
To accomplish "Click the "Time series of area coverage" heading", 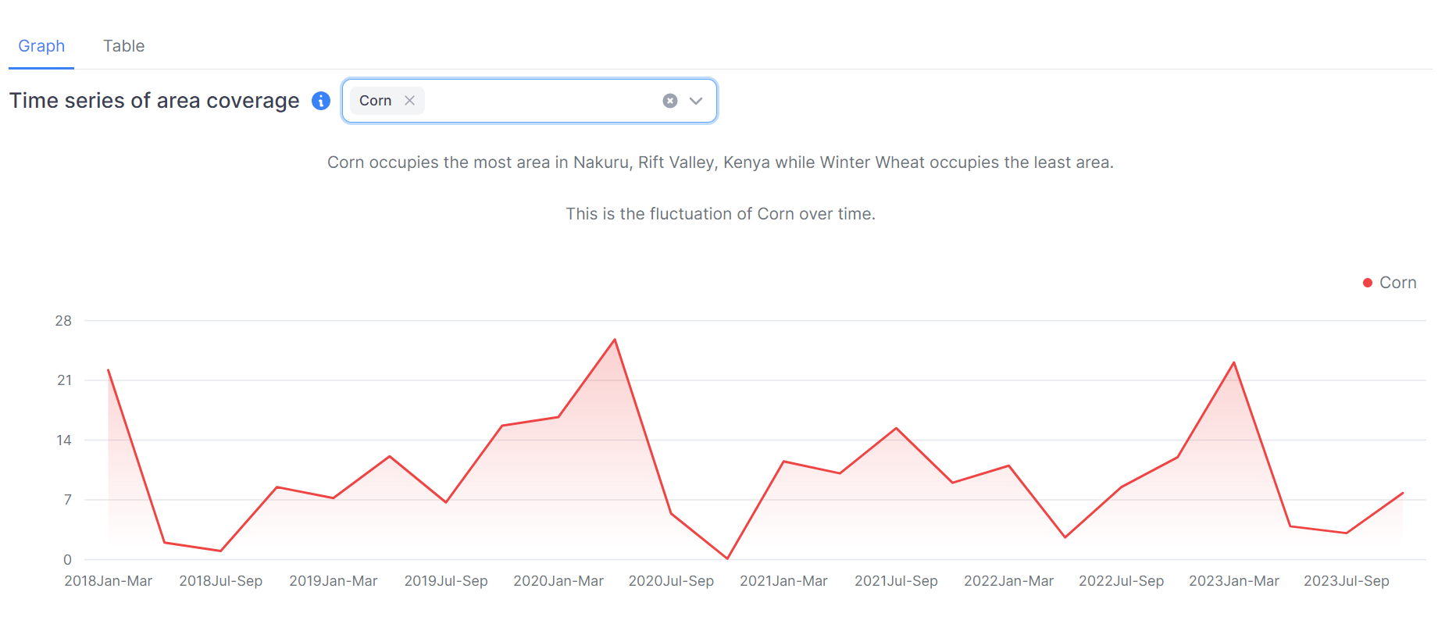I will click(x=155, y=101).
